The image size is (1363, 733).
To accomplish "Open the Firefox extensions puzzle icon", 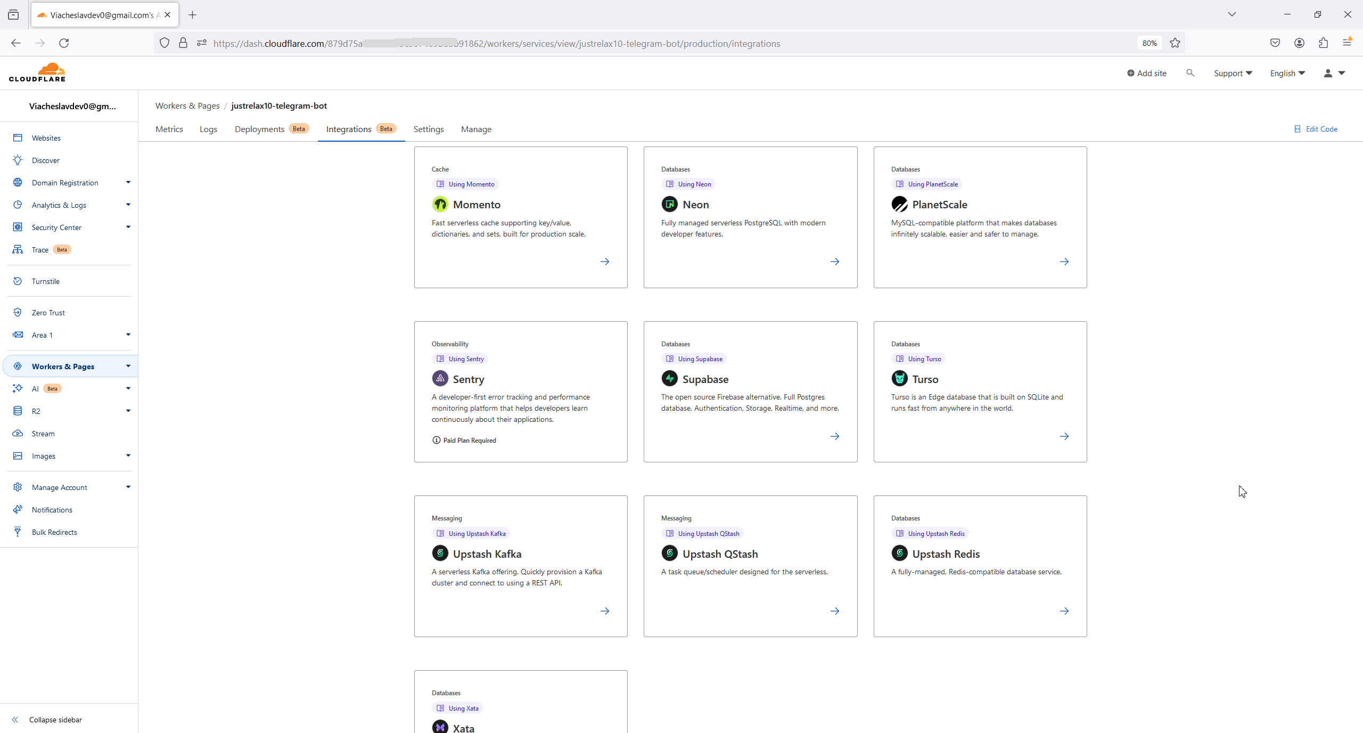I will pos(1323,43).
